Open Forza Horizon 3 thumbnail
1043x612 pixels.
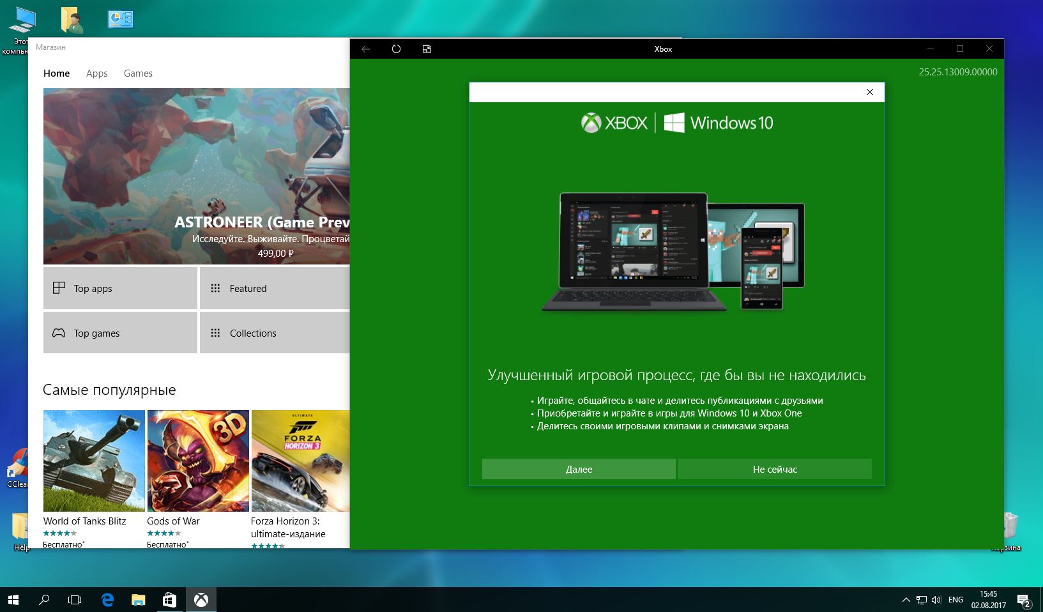[300, 461]
